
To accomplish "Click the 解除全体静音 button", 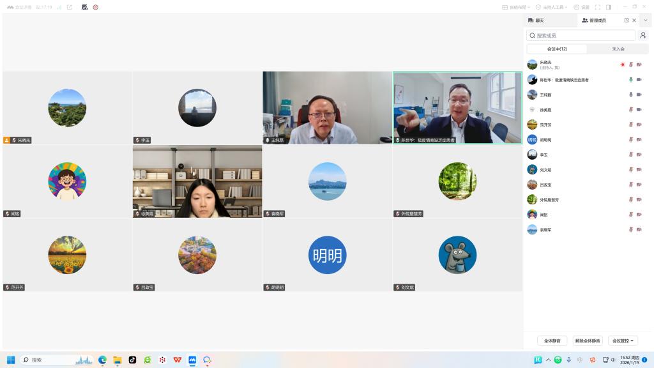I will point(588,341).
